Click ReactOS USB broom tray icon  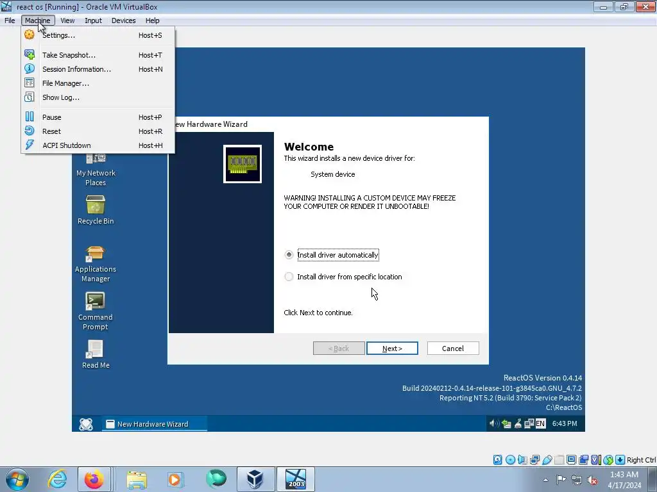point(518,424)
